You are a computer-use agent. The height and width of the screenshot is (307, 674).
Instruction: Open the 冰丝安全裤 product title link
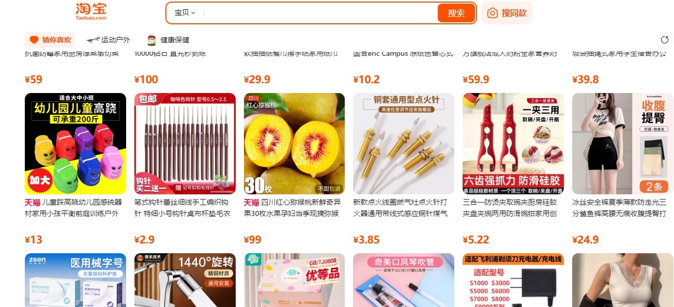(x=619, y=208)
